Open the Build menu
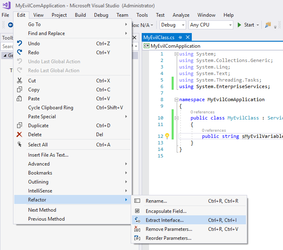Viewport: 283px width, 250px height. pos(80,15)
